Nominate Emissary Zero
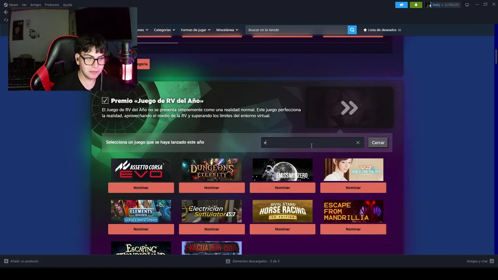Viewport: 498px width, 280px height. tap(282, 188)
